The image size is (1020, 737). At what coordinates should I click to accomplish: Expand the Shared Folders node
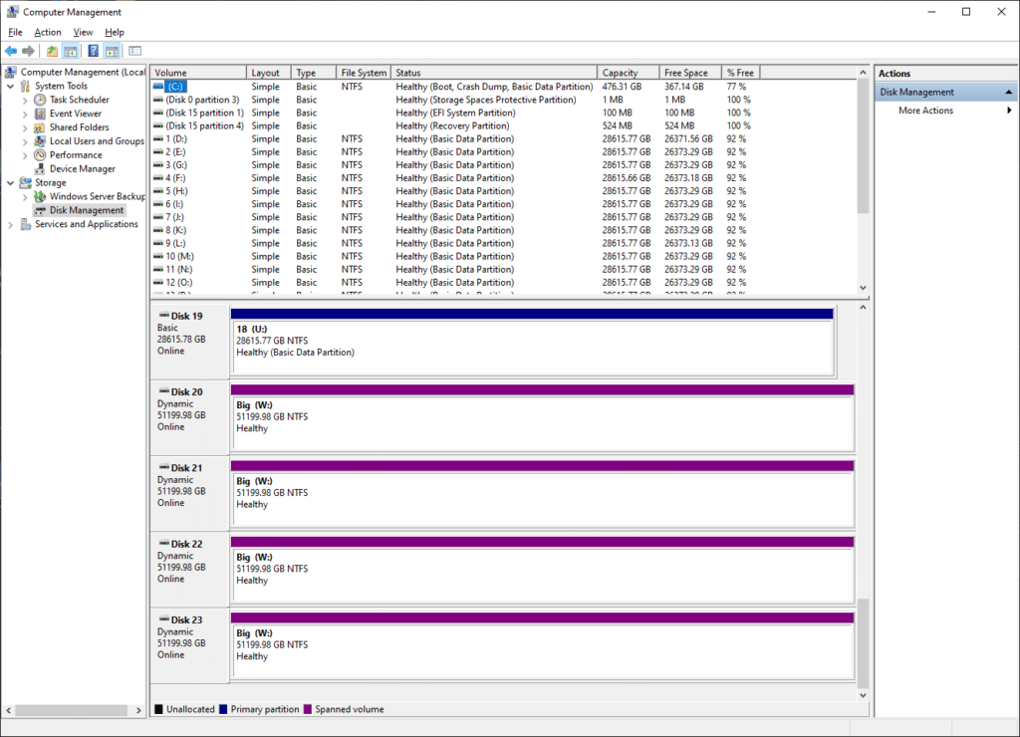click(25, 127)
